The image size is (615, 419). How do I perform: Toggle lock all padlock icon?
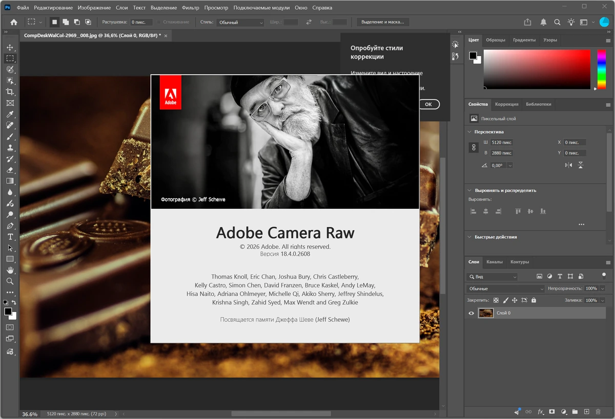click(x=534, y=300)
